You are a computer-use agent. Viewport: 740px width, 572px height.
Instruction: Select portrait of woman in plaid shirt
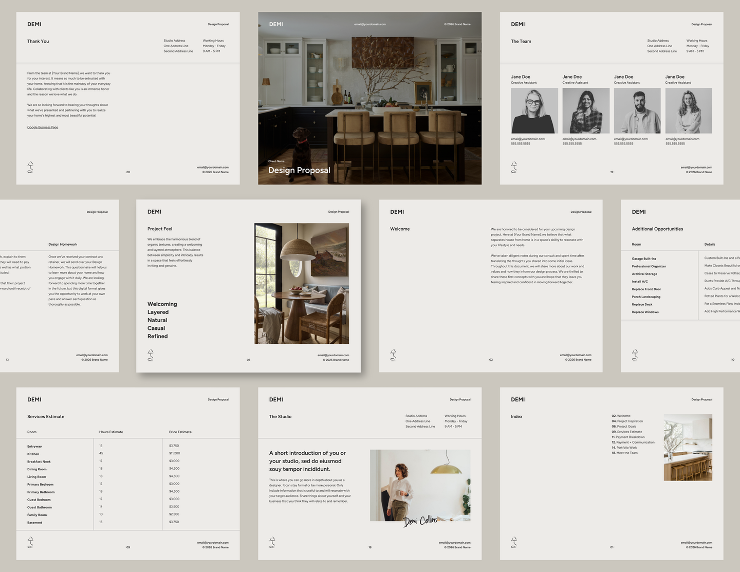pyautogui.click(x=586, y=110)
